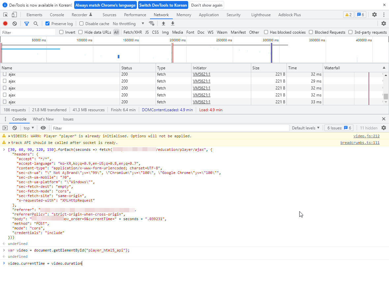
Task: Open the 6 Issues button
Action: tap(339, 128)
